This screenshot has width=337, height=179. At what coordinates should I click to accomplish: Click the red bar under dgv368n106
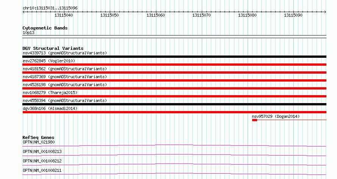click(174, 112)
